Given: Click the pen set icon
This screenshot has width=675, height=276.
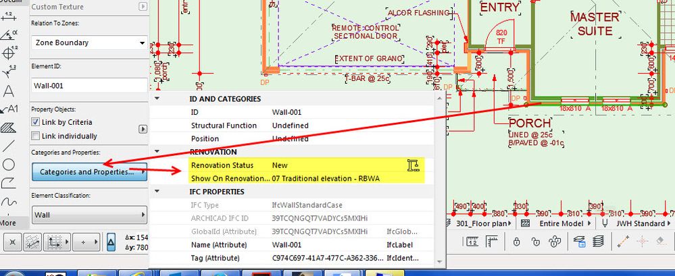Looking at the screenshot, I should [x=605, y=223].
